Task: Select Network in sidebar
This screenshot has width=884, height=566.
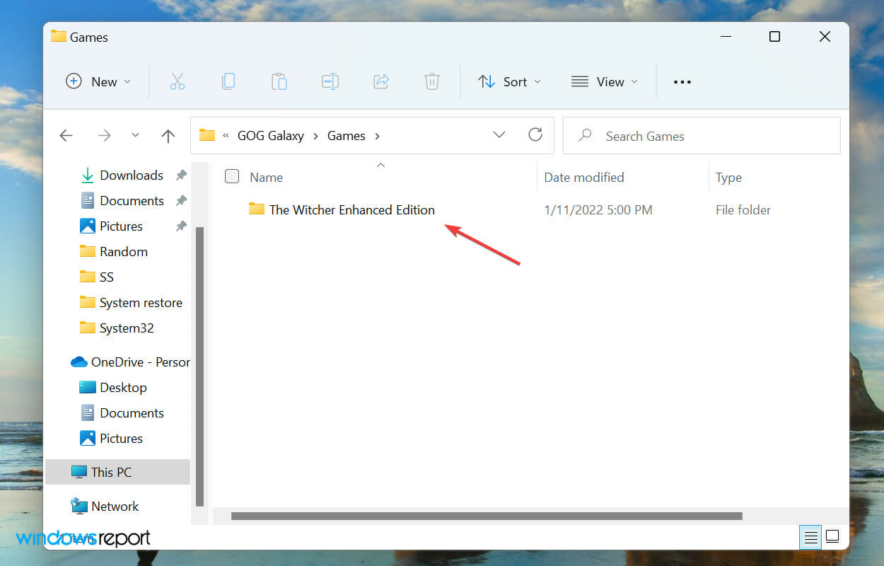Action: (105, 506)
